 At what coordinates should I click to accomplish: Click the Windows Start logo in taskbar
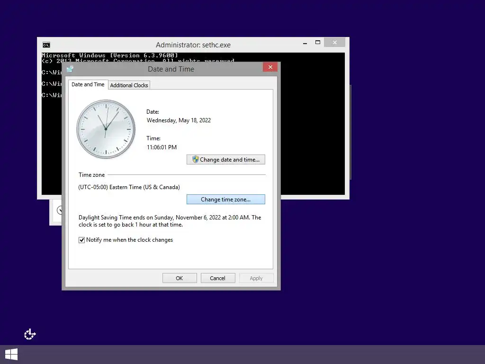point(11,355)
